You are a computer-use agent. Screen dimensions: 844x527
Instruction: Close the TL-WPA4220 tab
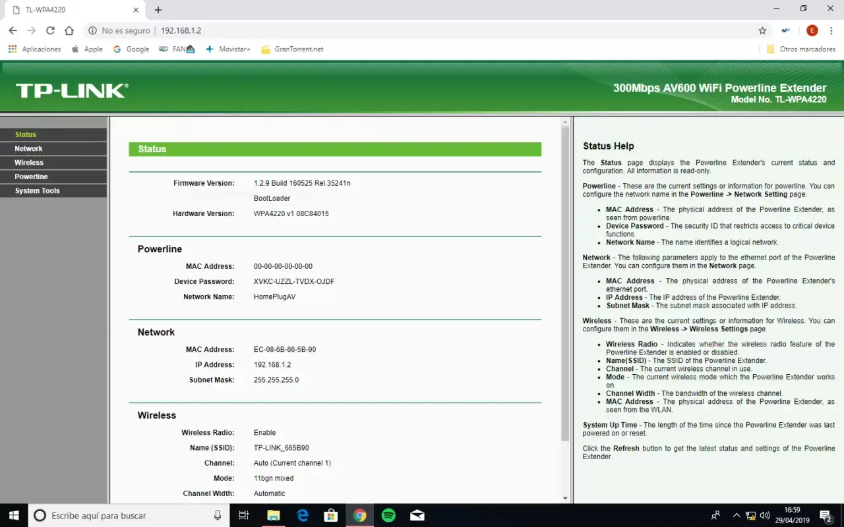pos(135,10)
